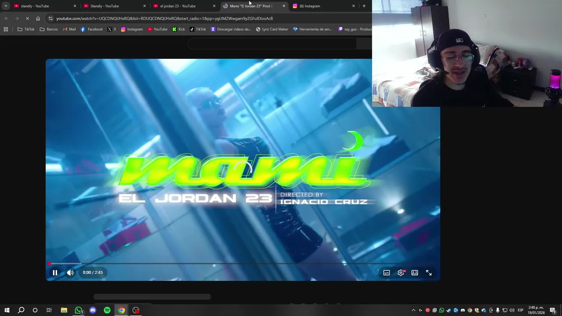Screen dimensions: 562x316
Task: Mute the YouTube video volume
Action: coord(70,273)
